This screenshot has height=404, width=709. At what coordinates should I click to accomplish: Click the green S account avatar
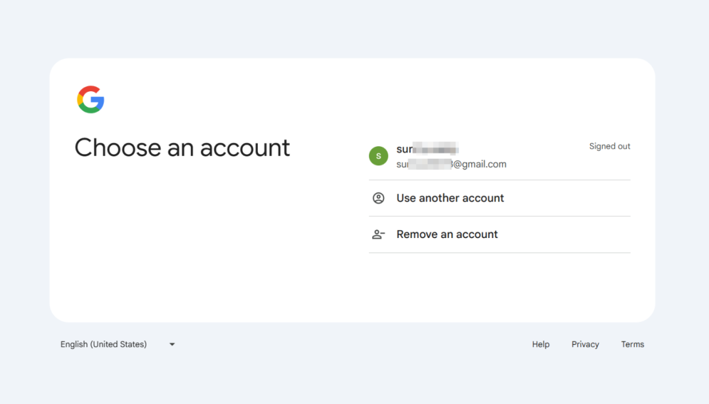coord(378,156)
